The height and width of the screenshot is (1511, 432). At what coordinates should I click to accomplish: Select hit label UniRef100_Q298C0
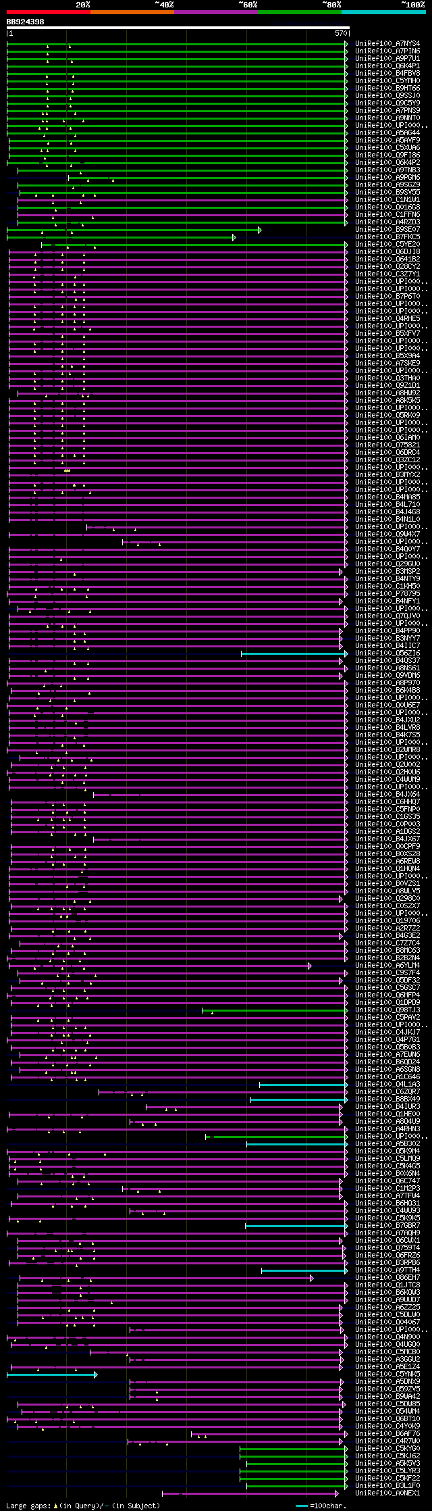(387, 899)
